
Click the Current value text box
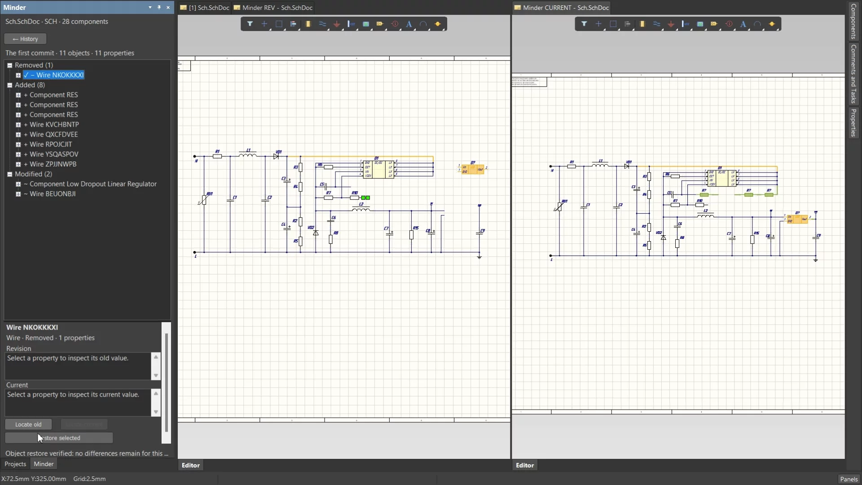coord(79,402)
